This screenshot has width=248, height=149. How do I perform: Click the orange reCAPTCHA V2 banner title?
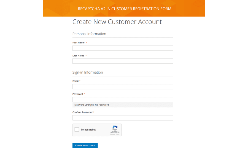tap(125, 9)
